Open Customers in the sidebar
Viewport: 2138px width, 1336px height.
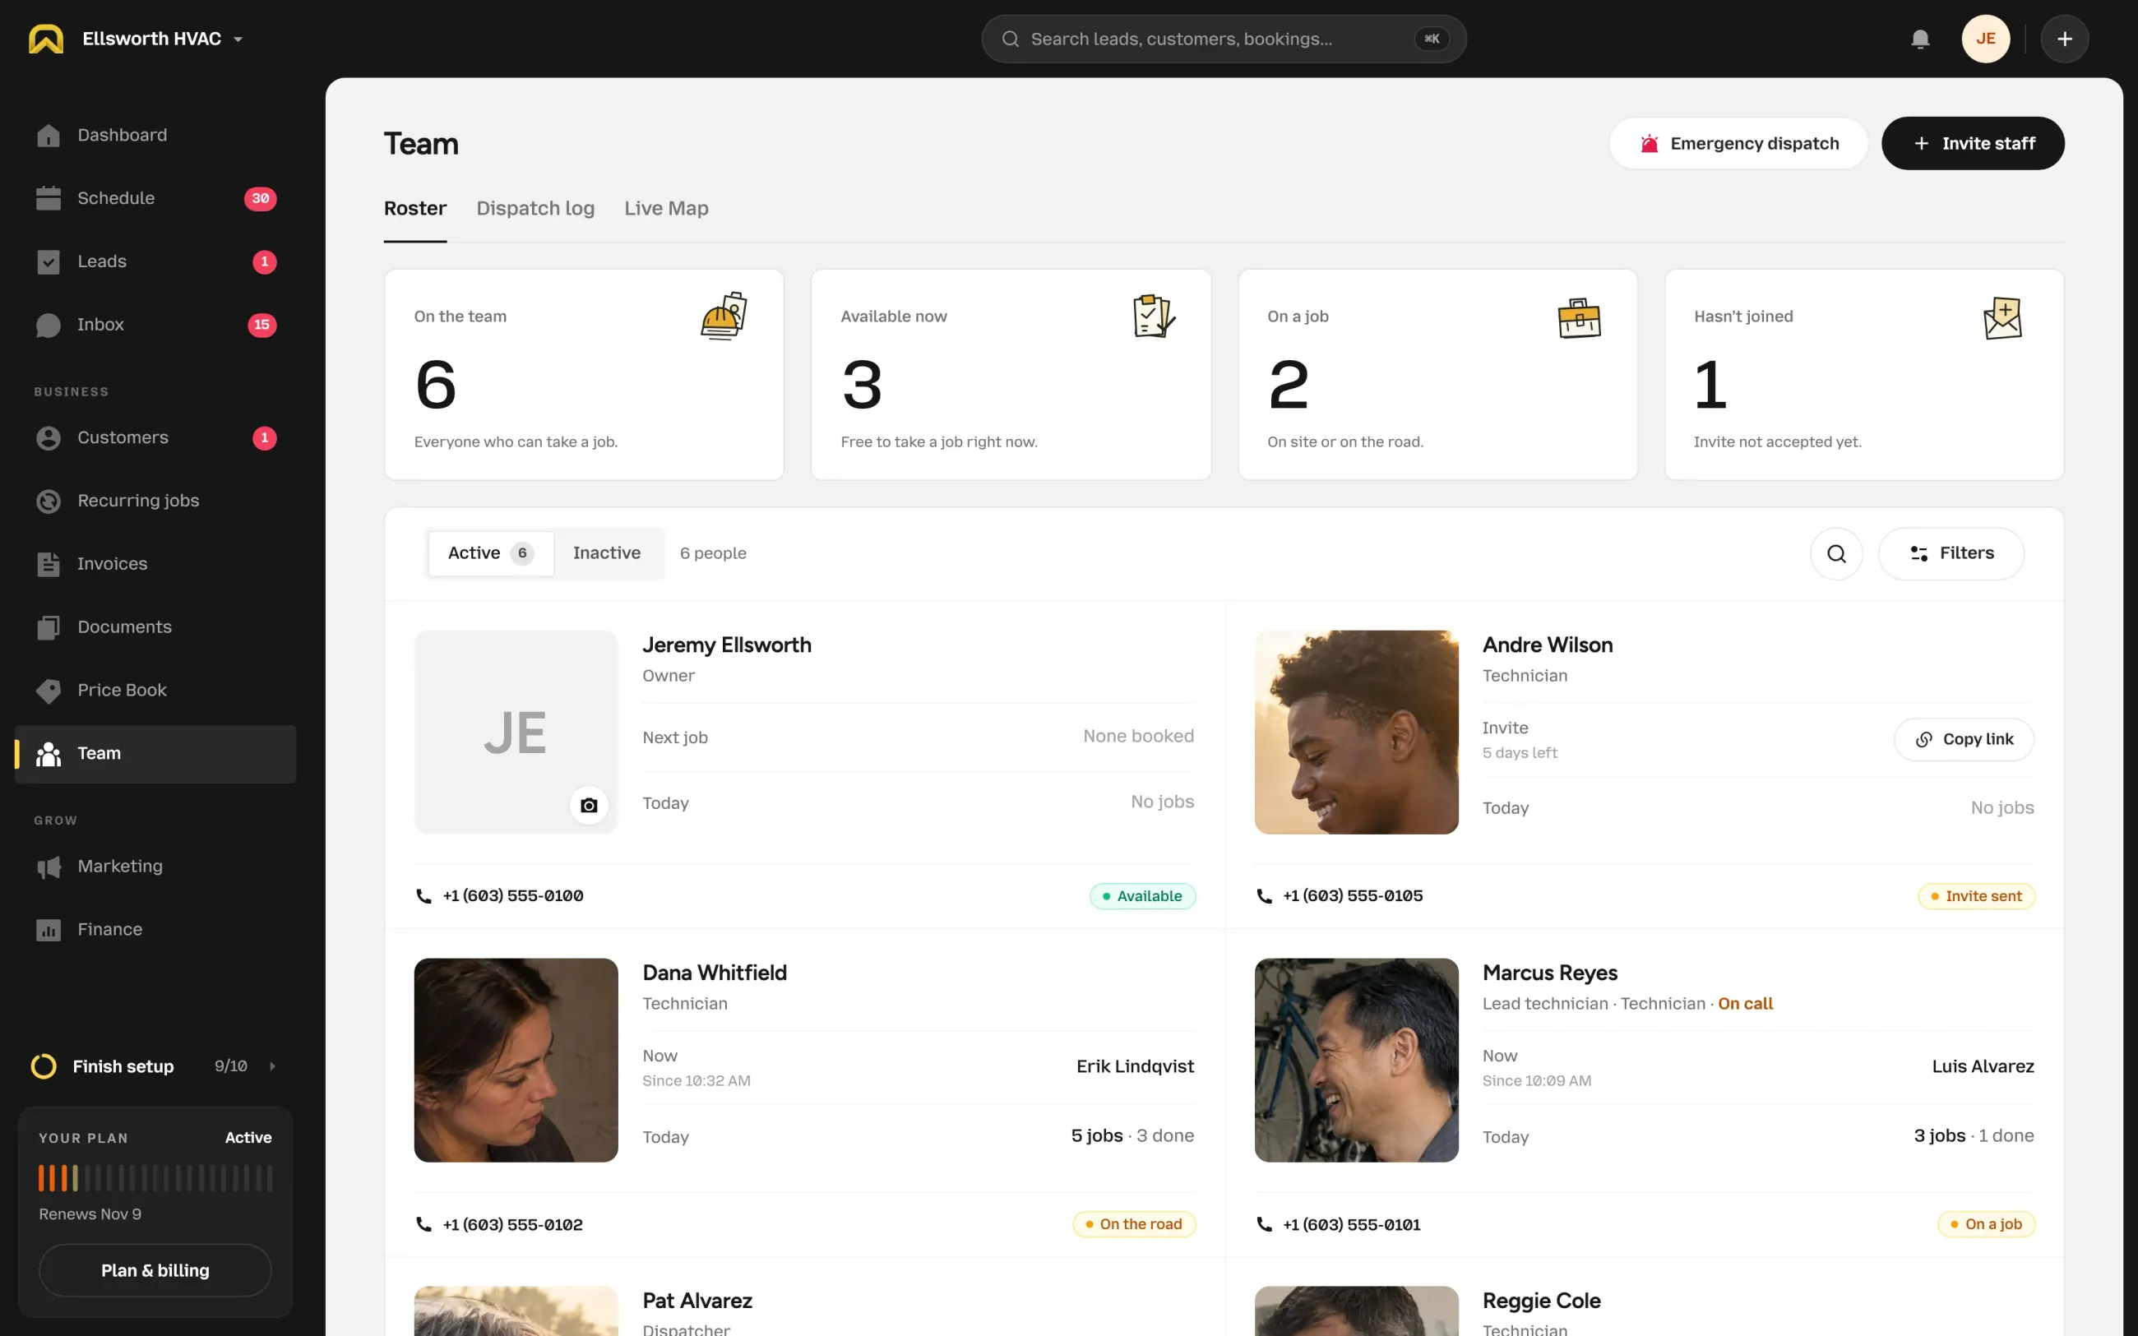pyautogui.click(x=155, y=438)
